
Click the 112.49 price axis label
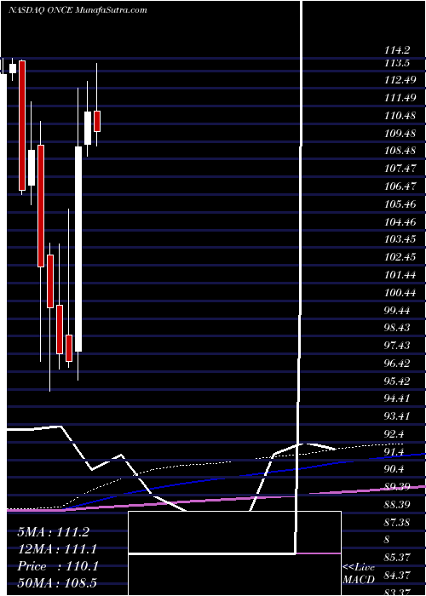point(400,80)
